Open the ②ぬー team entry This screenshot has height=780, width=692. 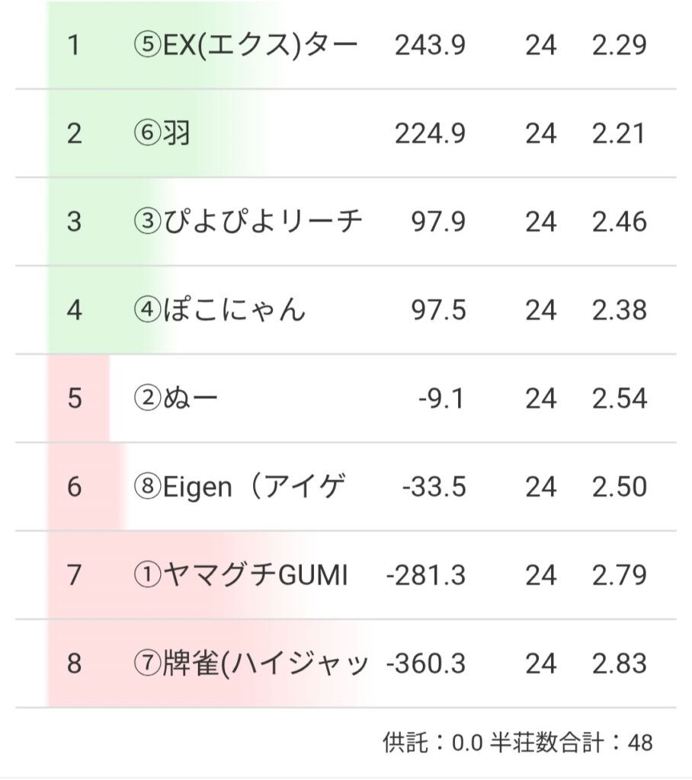click(175, 399)
